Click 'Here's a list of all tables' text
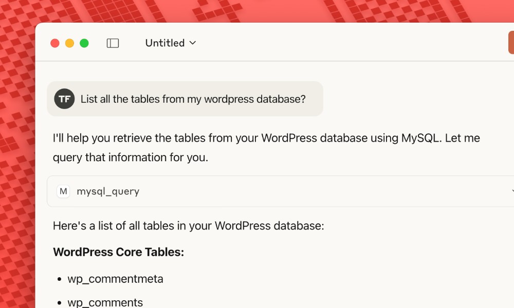 click(x=188, y=226)
